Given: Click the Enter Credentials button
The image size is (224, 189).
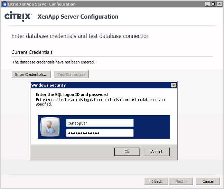Looking at the screenshot, I should click(x=31, y=74).
